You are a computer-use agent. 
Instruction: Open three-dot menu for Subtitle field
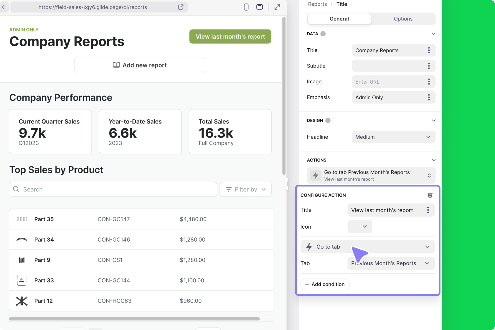pos(429,66)
